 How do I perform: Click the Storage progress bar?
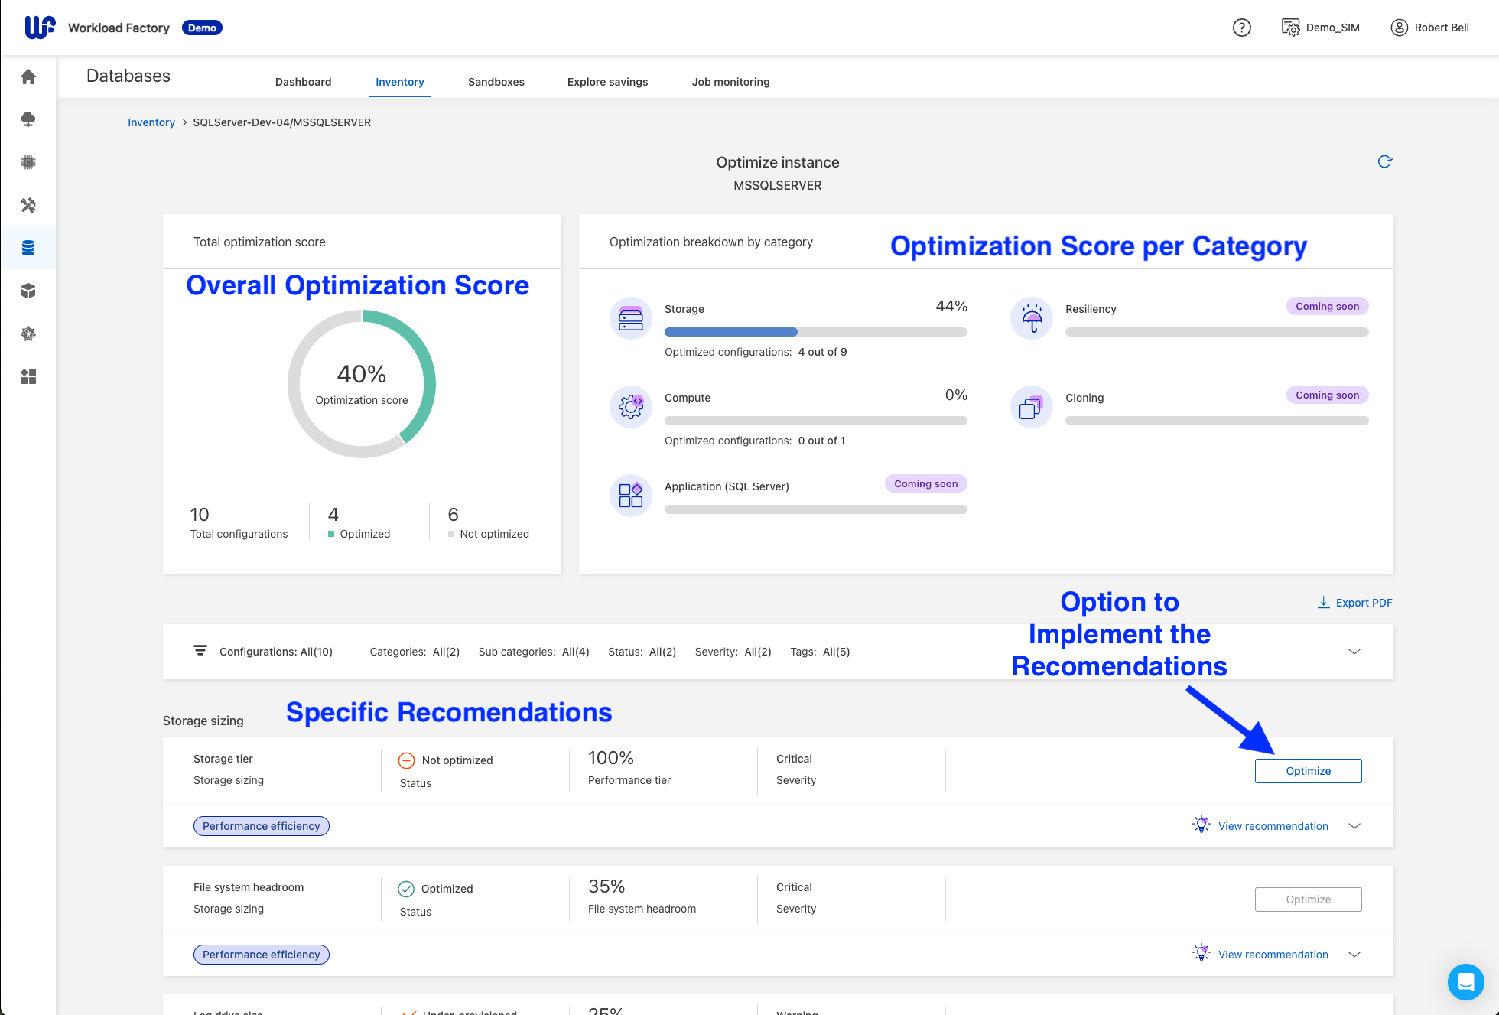coord(815,332)
